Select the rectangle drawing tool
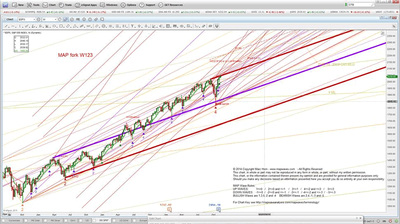This screenshot has width=400, height=224. point(61,26)
